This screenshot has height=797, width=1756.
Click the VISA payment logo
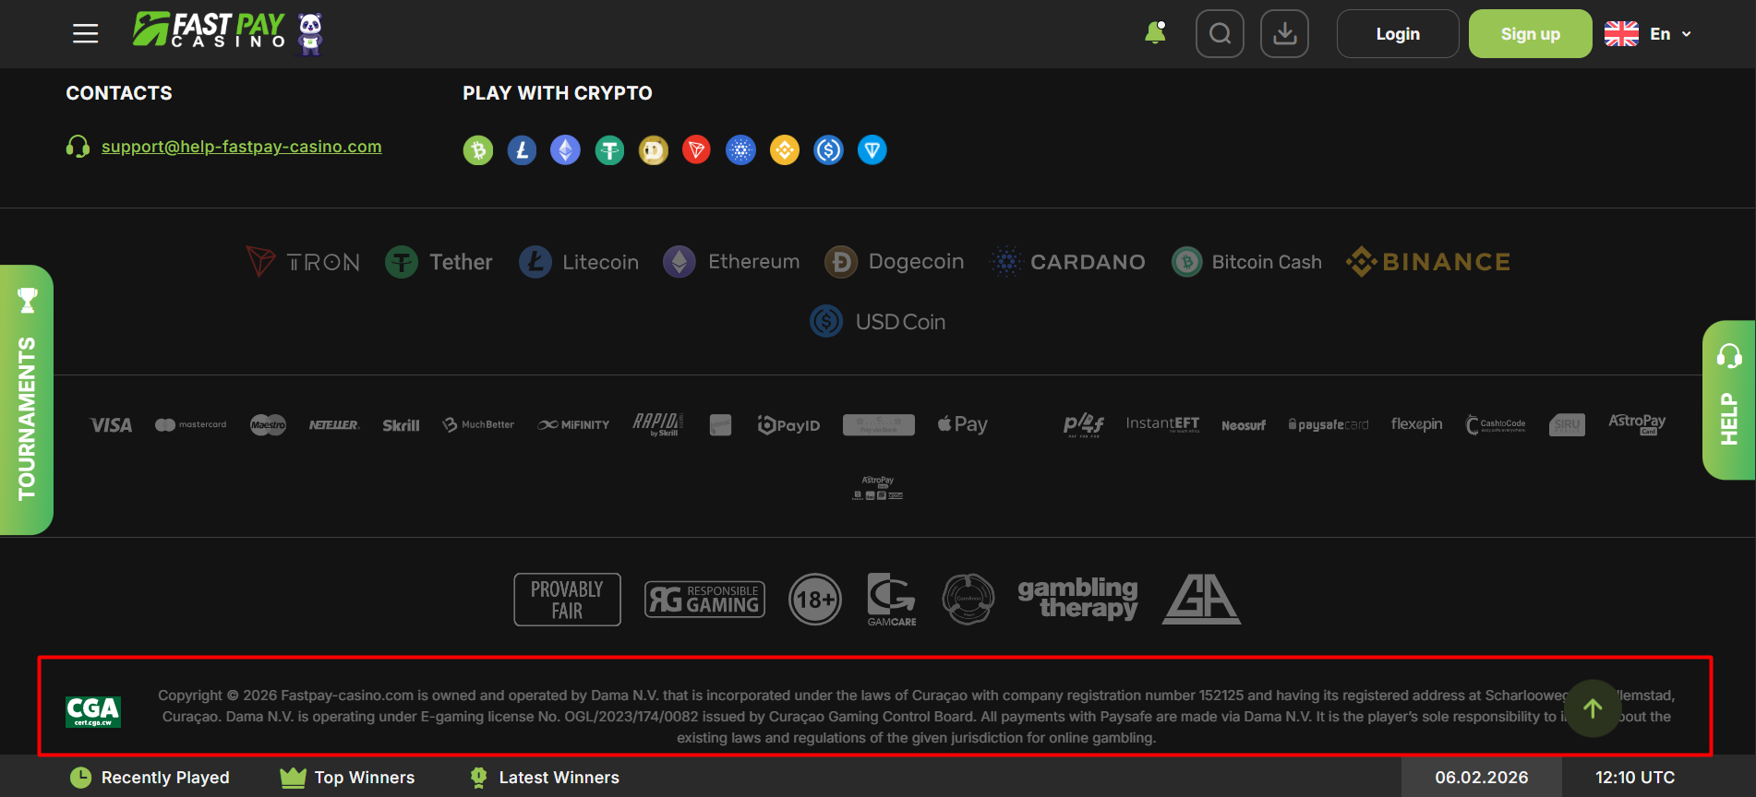tap(111, 425)
